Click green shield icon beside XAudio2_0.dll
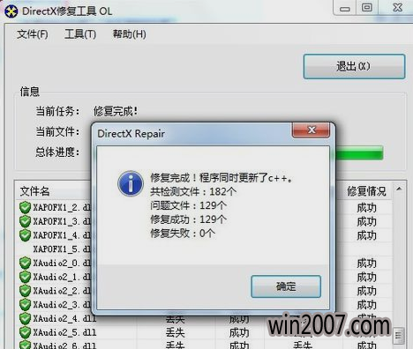413x349 pixels. click(25, 263)
